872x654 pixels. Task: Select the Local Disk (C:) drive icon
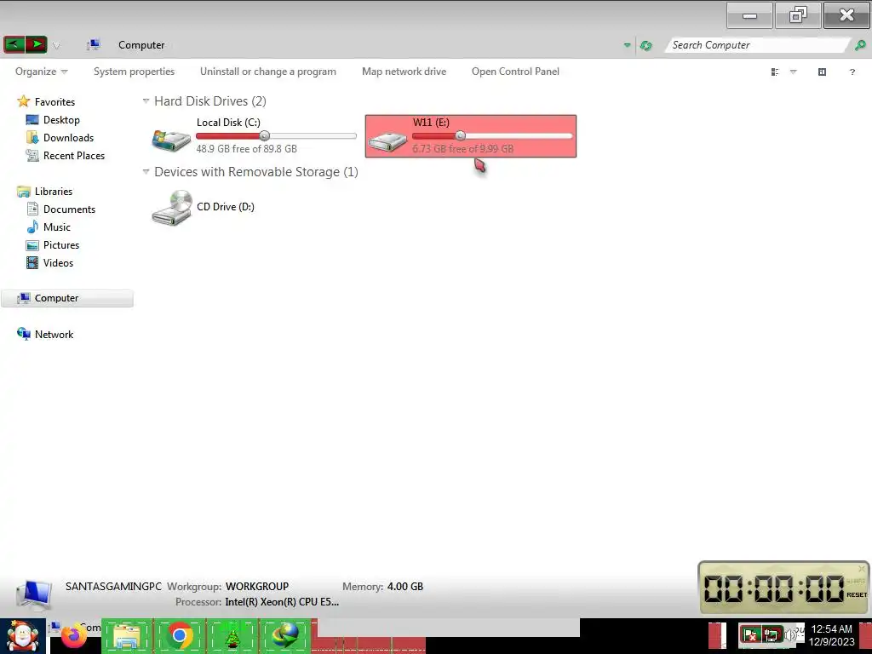click(171, 140)
